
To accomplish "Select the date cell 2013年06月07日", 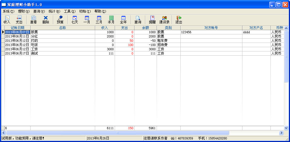I will point(17,32).
